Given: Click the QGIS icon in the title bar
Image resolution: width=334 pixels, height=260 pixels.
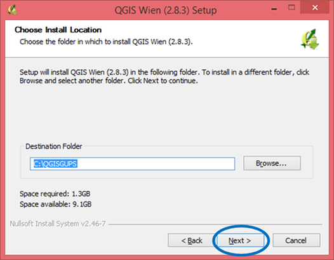Looking at the screenshot, I should click(12, 10).
